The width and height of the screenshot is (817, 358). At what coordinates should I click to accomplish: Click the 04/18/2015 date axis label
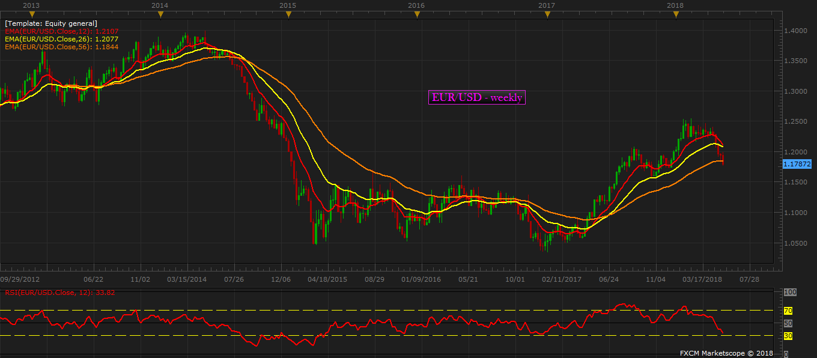point(327,279)
